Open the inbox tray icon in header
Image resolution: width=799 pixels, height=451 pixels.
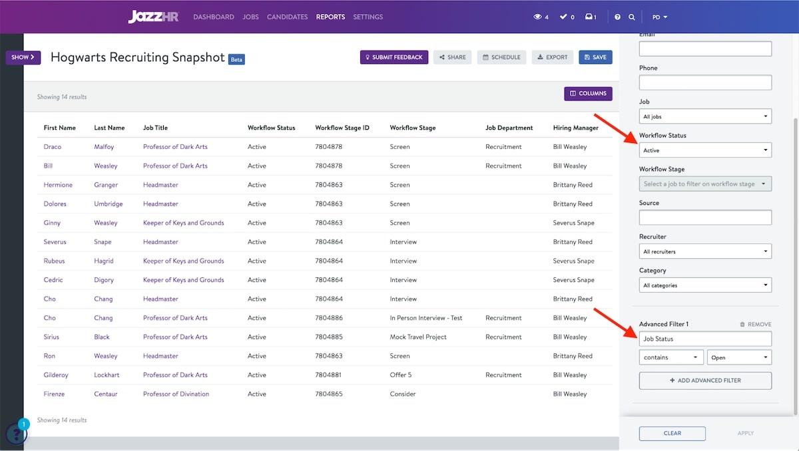click(x=590, y=17)
